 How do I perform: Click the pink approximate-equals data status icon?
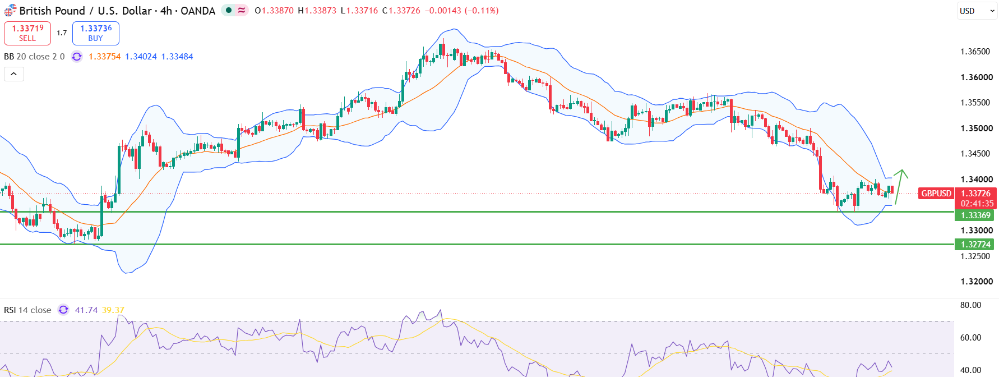242,10
